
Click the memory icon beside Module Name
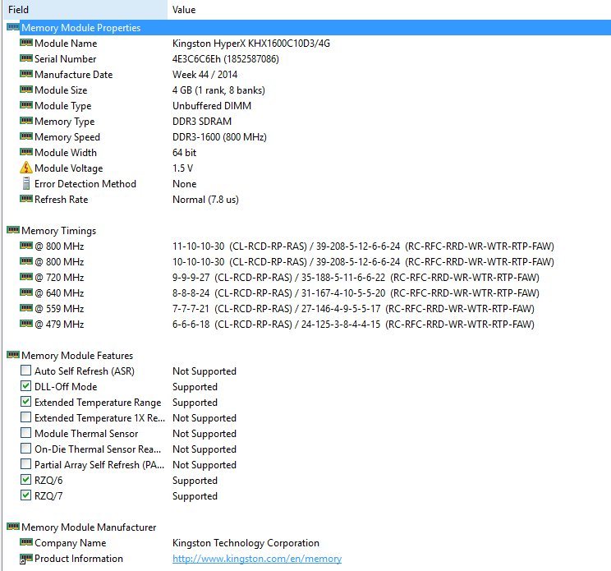(26, 43)
